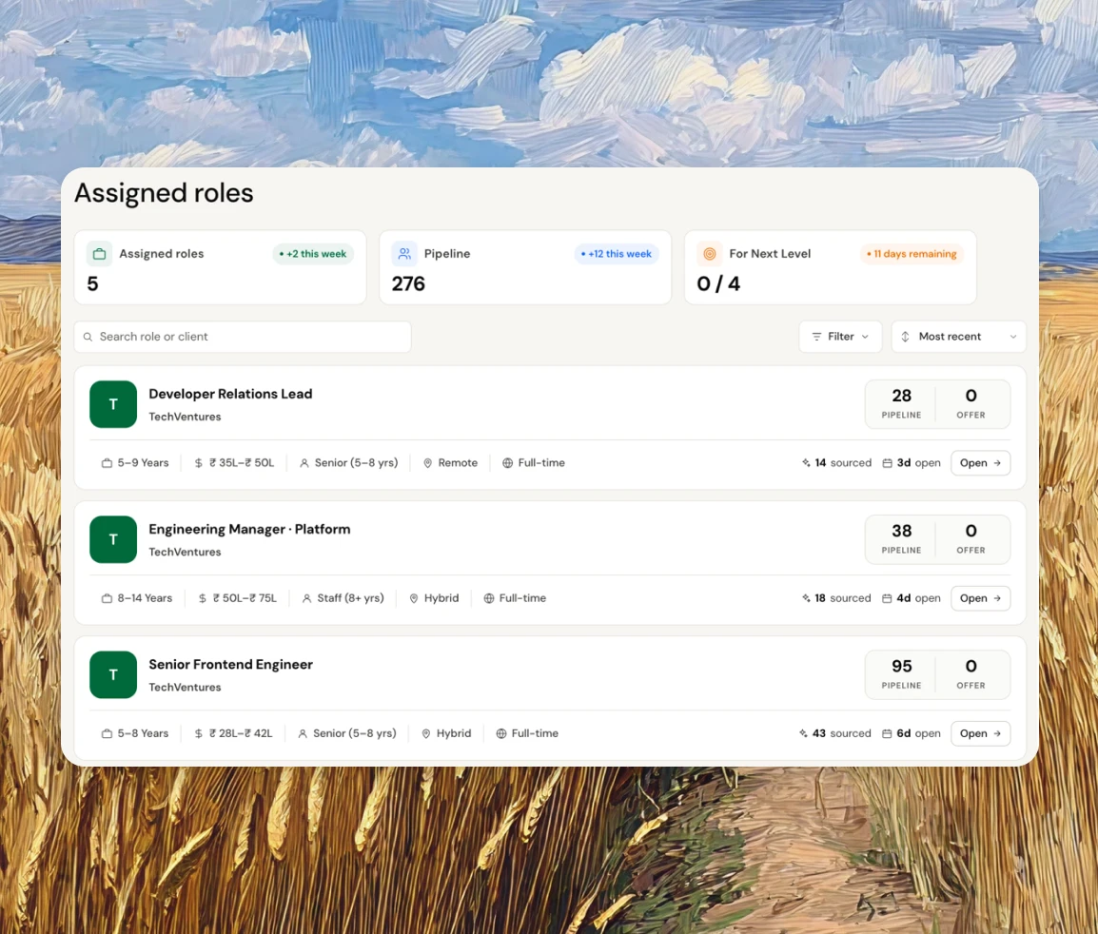The height and width of the screenshot is (934, 1098).
Task: Click dollar icon next to ₹50L–₹75L
Action: point(203,598)
